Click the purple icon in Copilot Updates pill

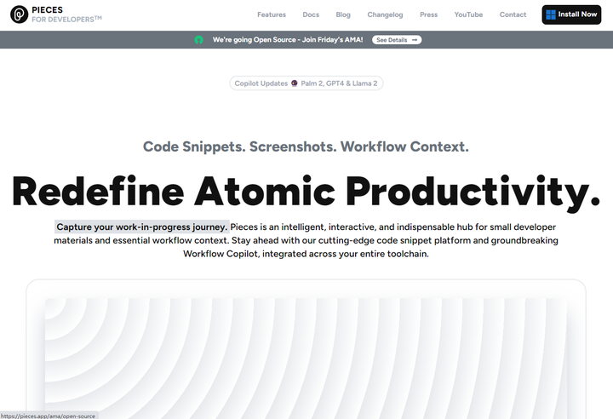(x=295, y=83)
